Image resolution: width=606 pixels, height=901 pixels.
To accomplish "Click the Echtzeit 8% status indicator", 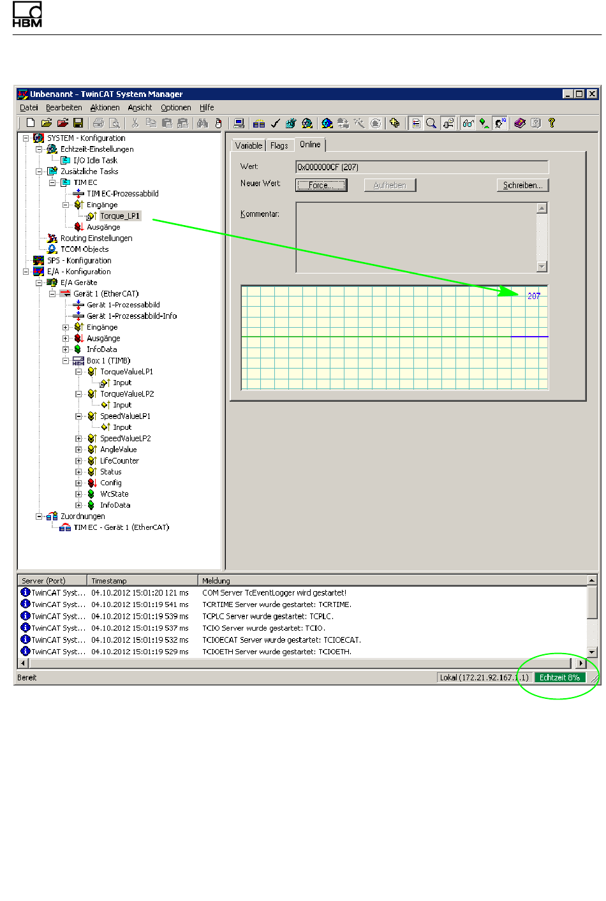I will tap(560, 678).
